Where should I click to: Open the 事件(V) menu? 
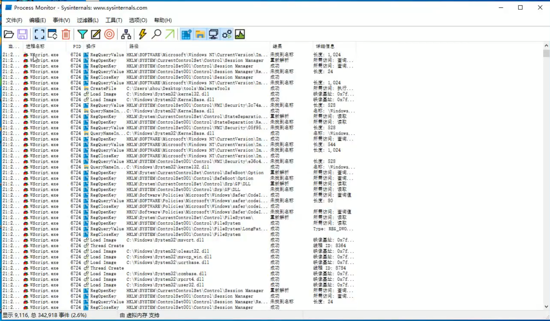[61, 20]
